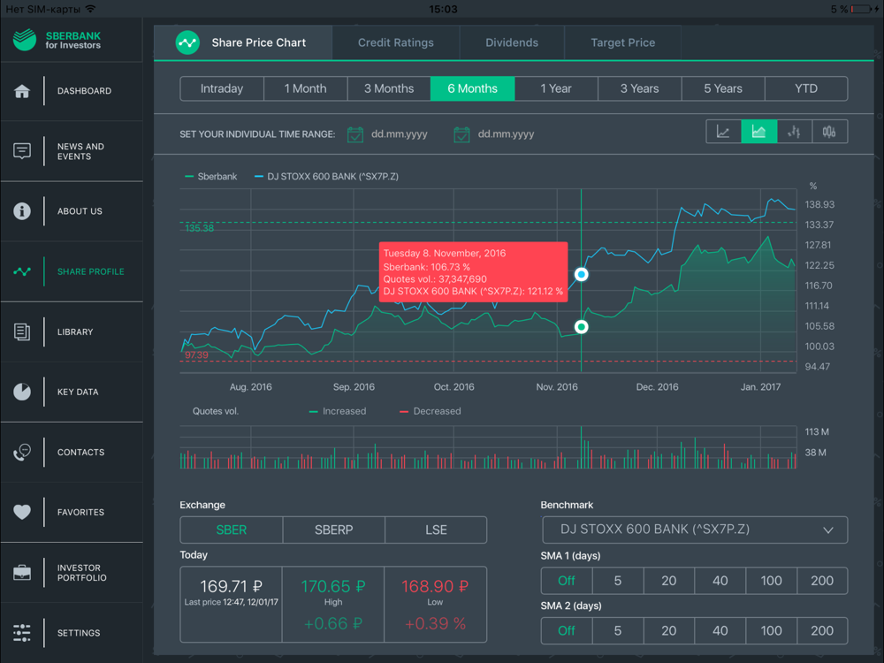
Task: Tap the Investor Portfolio briefcase icon
Action: pos(22,573)
